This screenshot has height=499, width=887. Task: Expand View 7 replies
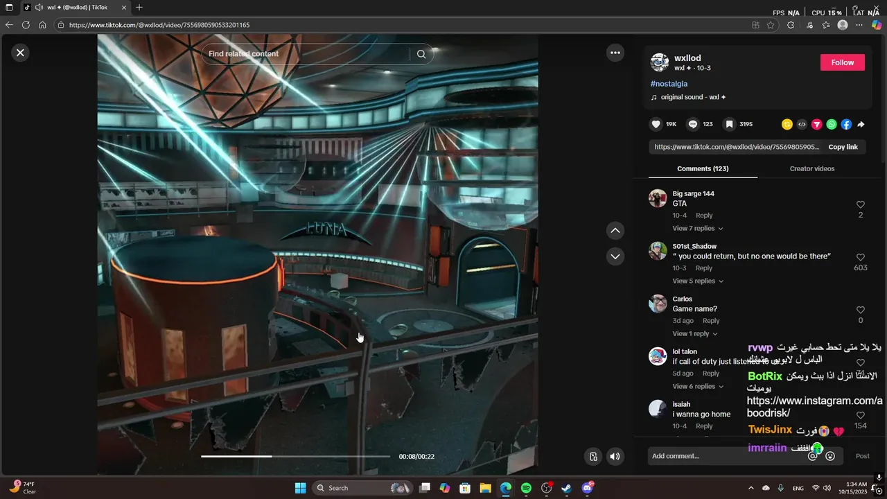coord(697,229)
